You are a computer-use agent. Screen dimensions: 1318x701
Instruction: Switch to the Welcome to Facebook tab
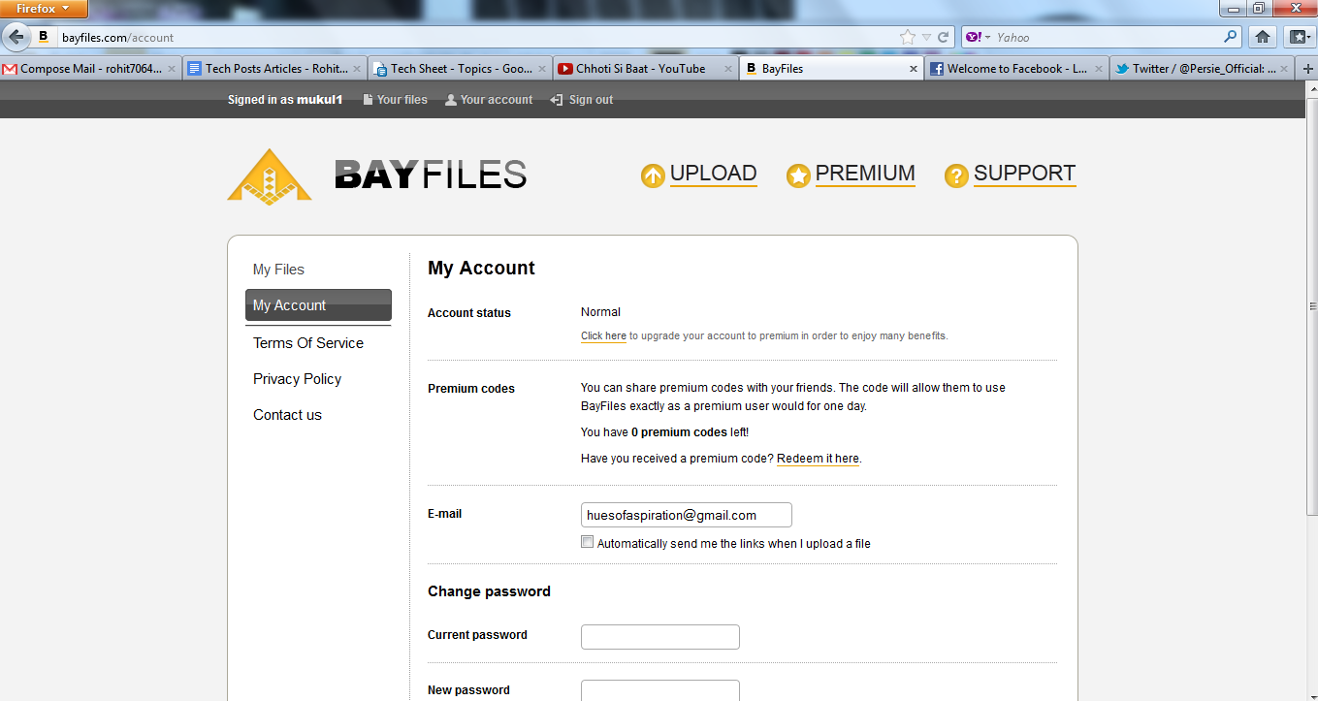1016,69
